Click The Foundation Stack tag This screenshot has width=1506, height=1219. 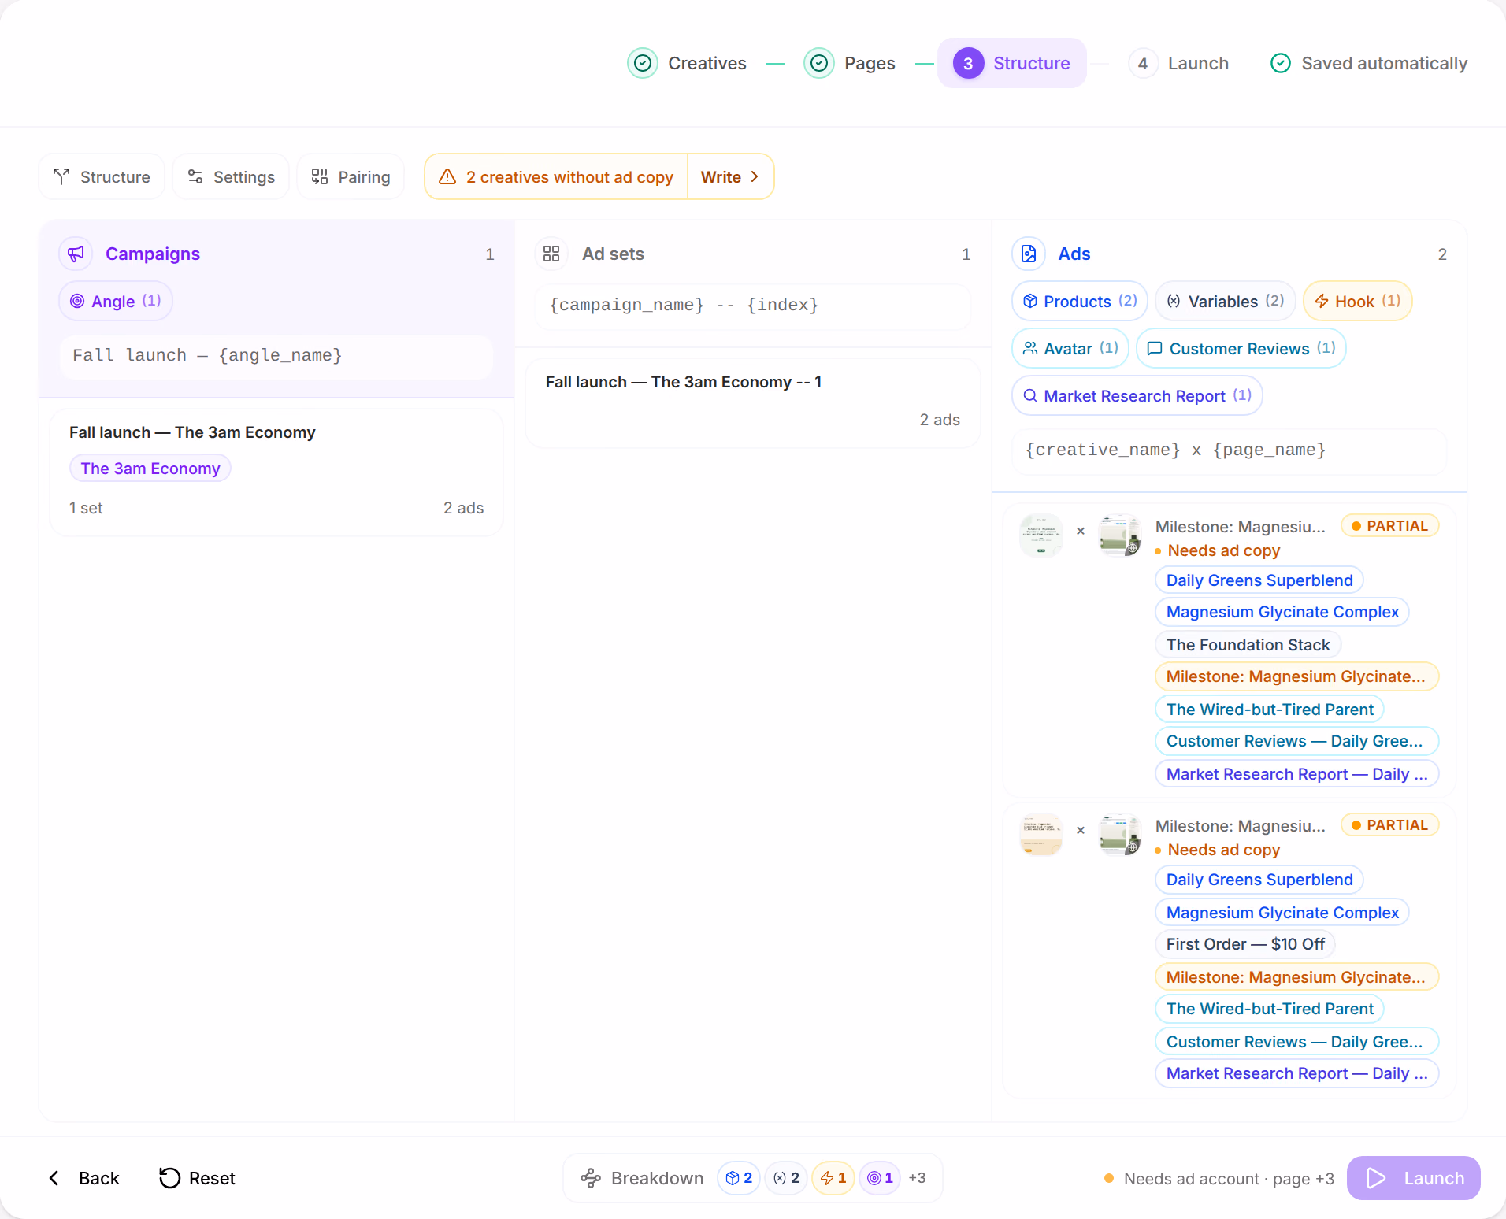1248,644
